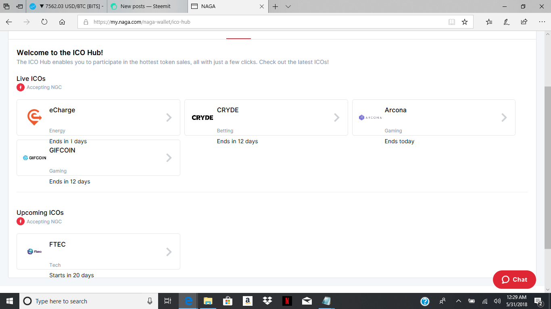The height and width of the screenshot is (309, 551).
Task: Click the Arcona ICO name
Action: [x=396, y=110]
